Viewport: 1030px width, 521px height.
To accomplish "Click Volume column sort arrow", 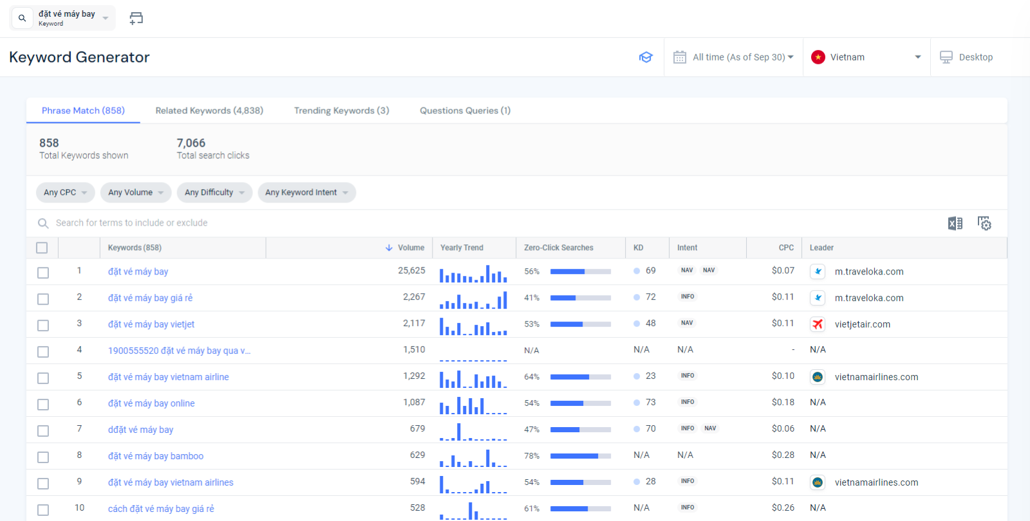I will click(389, 248).
